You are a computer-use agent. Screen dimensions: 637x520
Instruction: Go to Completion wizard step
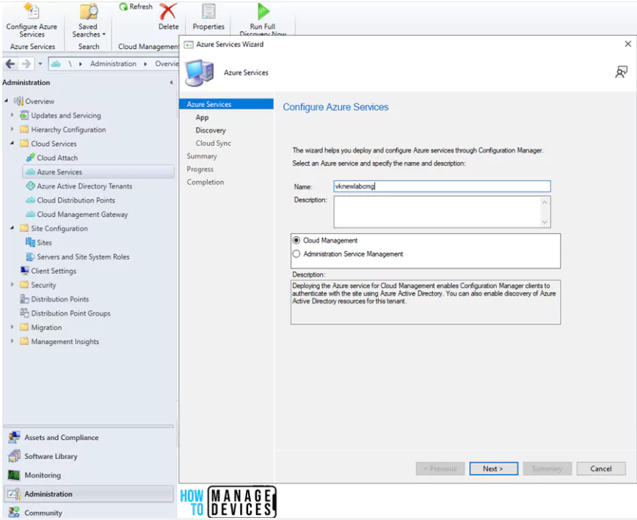(x=205, y=183)
